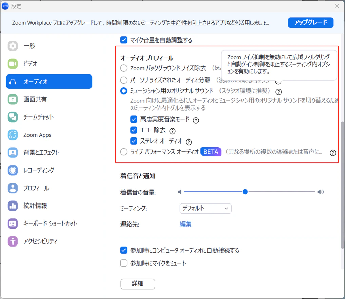Select パーソナライズされたオーディオ分離 radio button
The height and width of the screenshot is (299, 345).
click(124, 80)
